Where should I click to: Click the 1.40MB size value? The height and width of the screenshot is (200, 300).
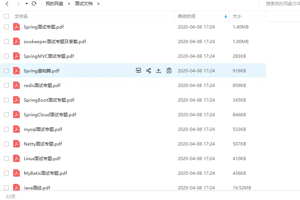[x=240, y=27]
